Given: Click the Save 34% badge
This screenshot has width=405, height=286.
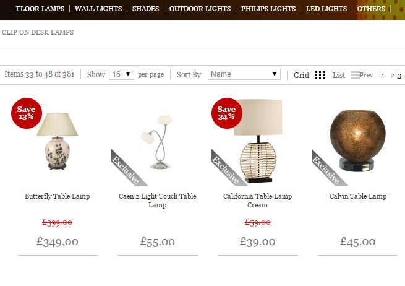Looking at the screenshot, I should pos(226,113).
